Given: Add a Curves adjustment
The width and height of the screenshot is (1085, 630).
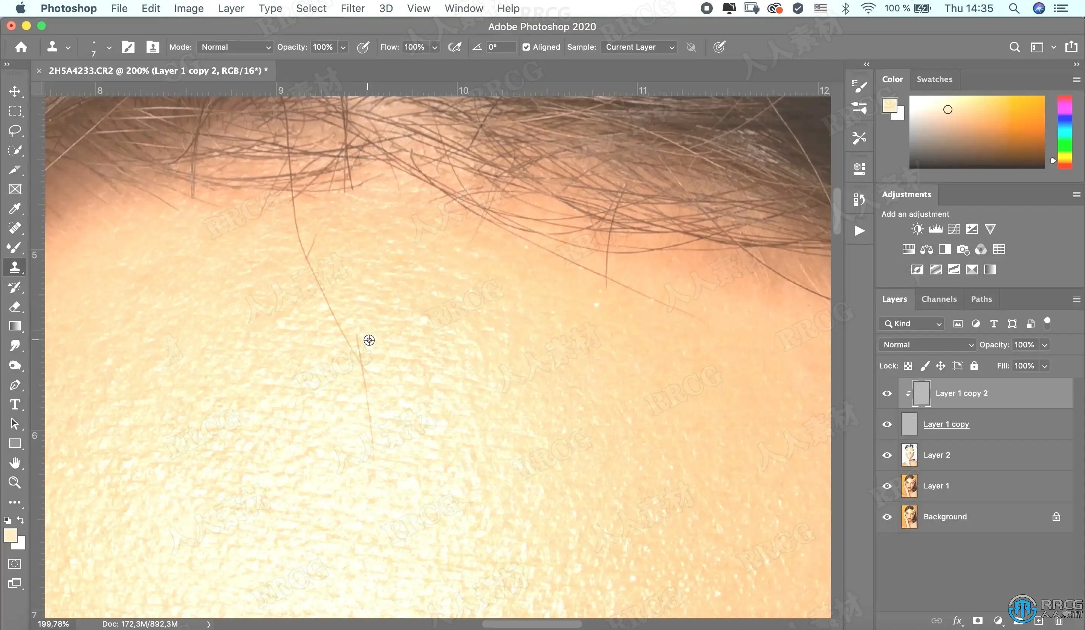Looking at the screenshot, I should tap(953, 229).
